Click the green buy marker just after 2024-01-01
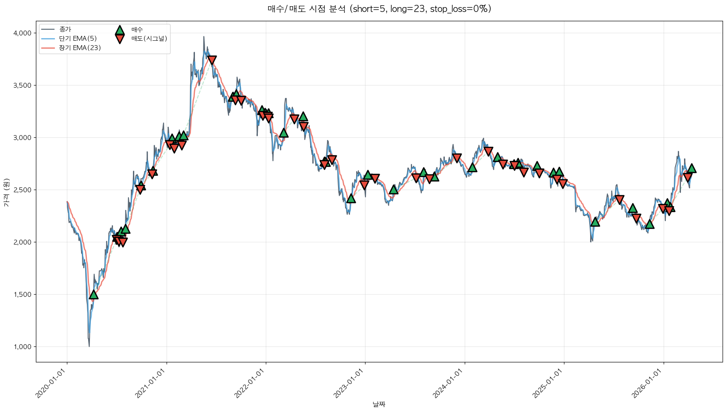Image resolution: width=727 pixels, height=412 pixels. pos(472,167)
